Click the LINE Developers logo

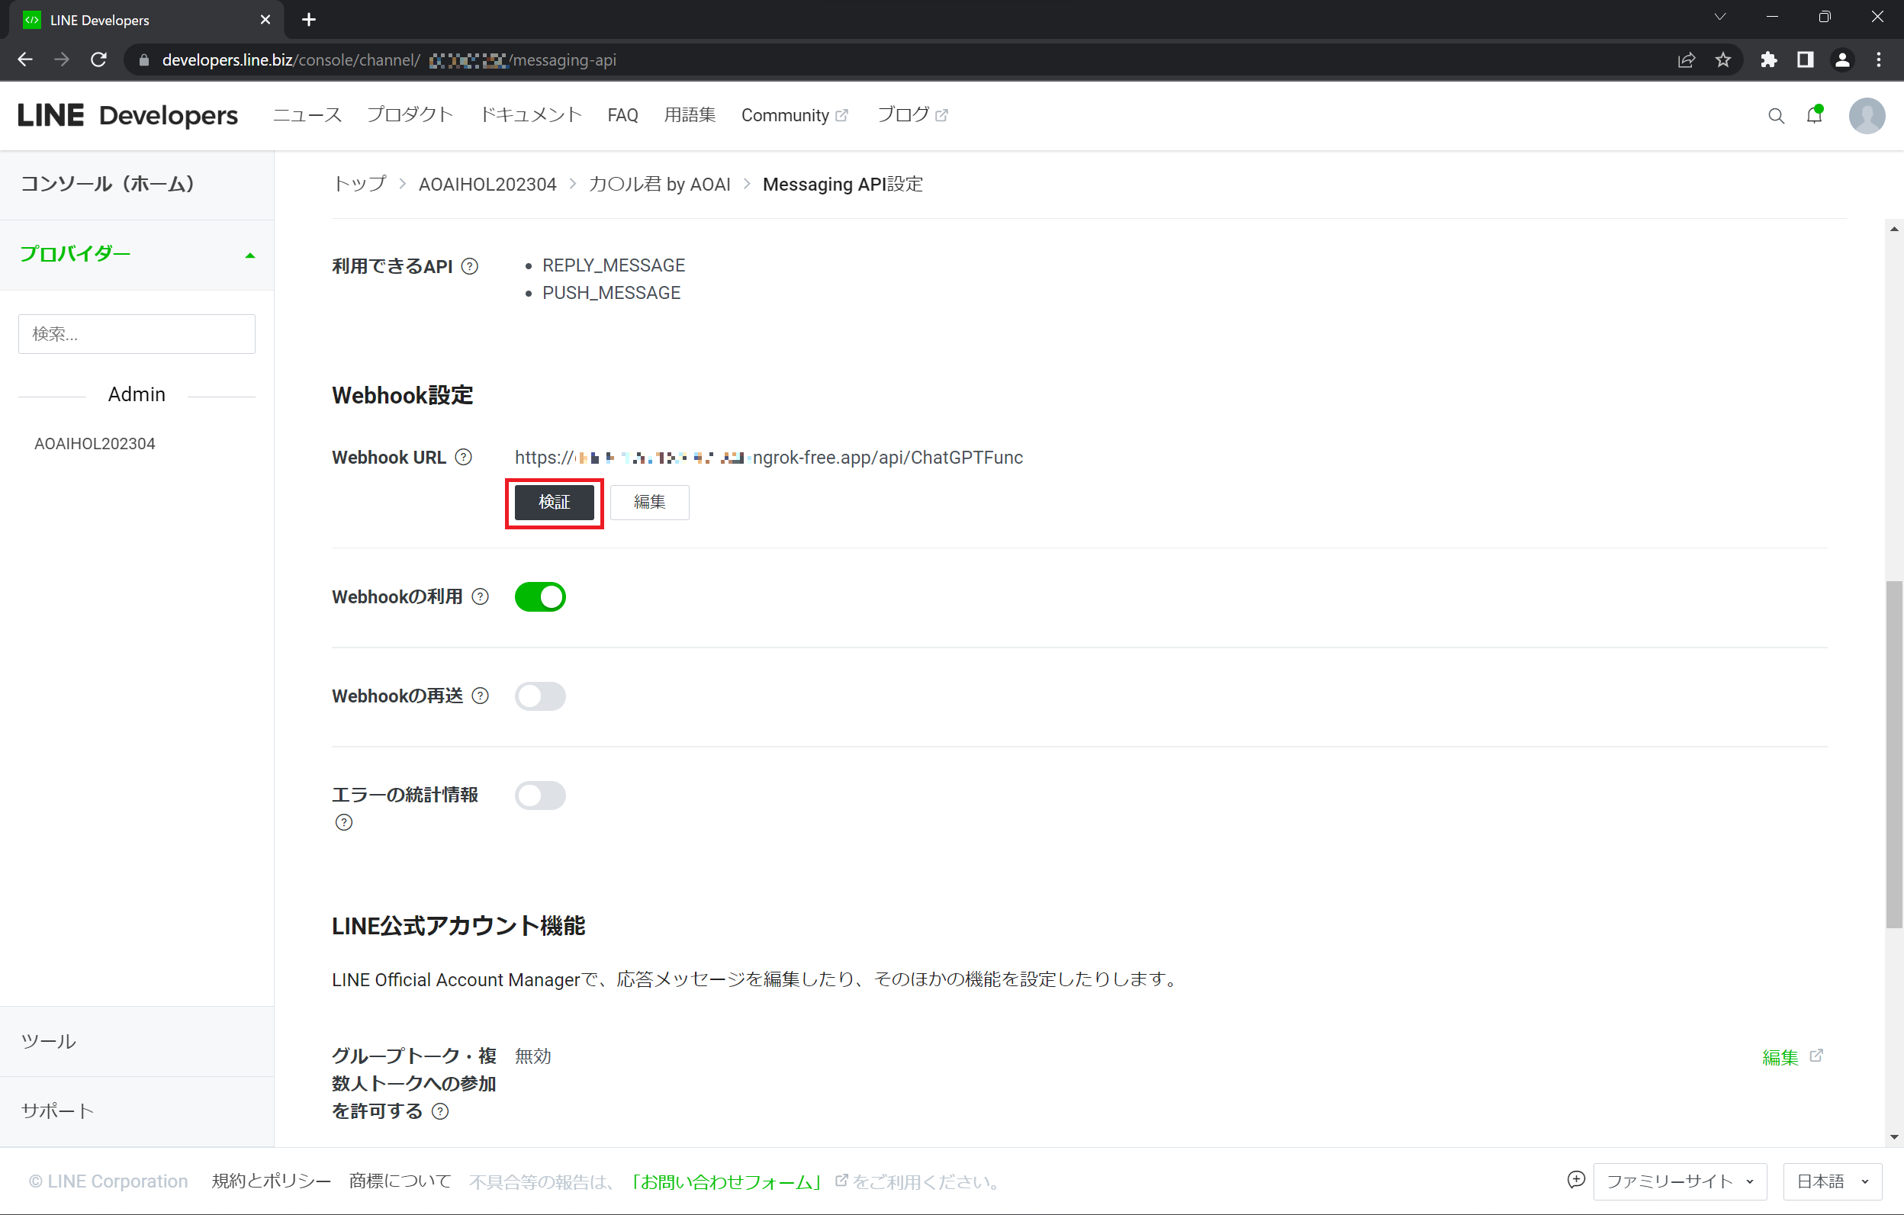click(x=128, y=115)
